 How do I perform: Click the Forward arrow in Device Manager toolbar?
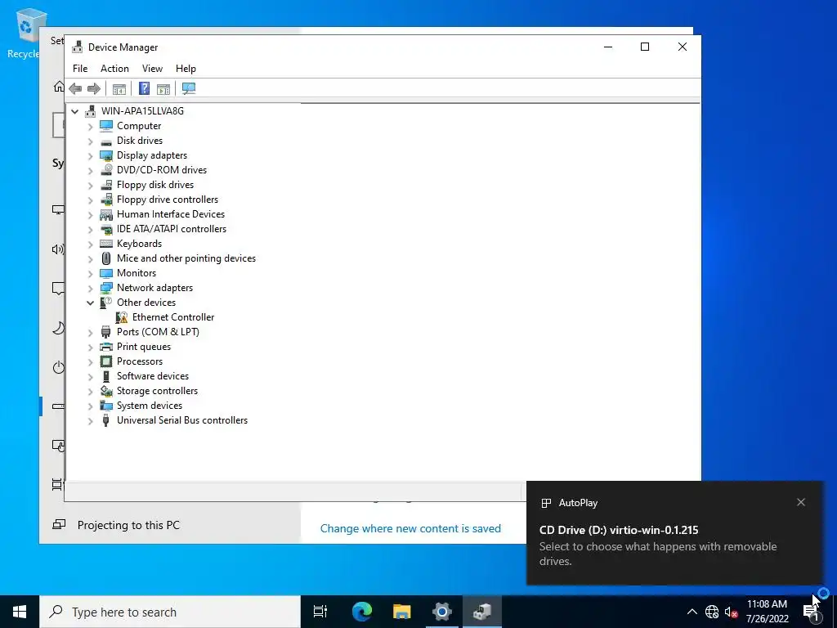pos(94,88)
